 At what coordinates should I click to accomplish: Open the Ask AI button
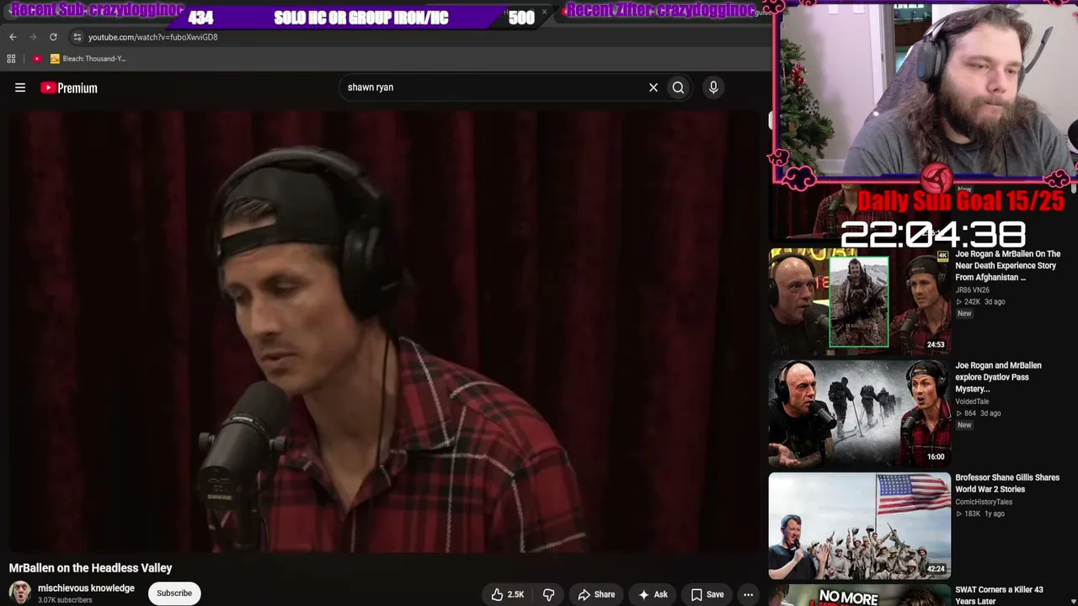coord(653,594)
